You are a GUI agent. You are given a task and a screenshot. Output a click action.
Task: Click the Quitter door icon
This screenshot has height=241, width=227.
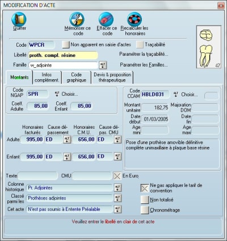point(19,19)
